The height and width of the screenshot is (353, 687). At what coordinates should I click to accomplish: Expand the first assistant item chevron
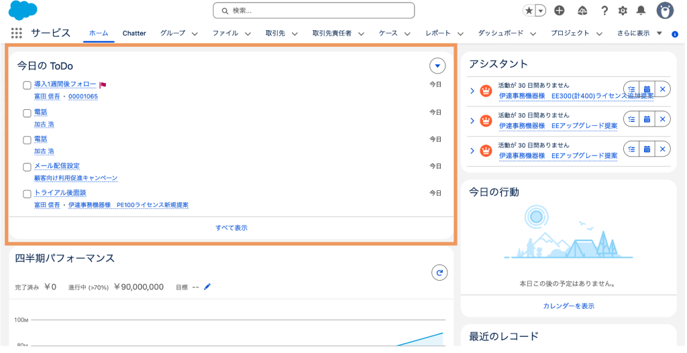click(472, 90)
